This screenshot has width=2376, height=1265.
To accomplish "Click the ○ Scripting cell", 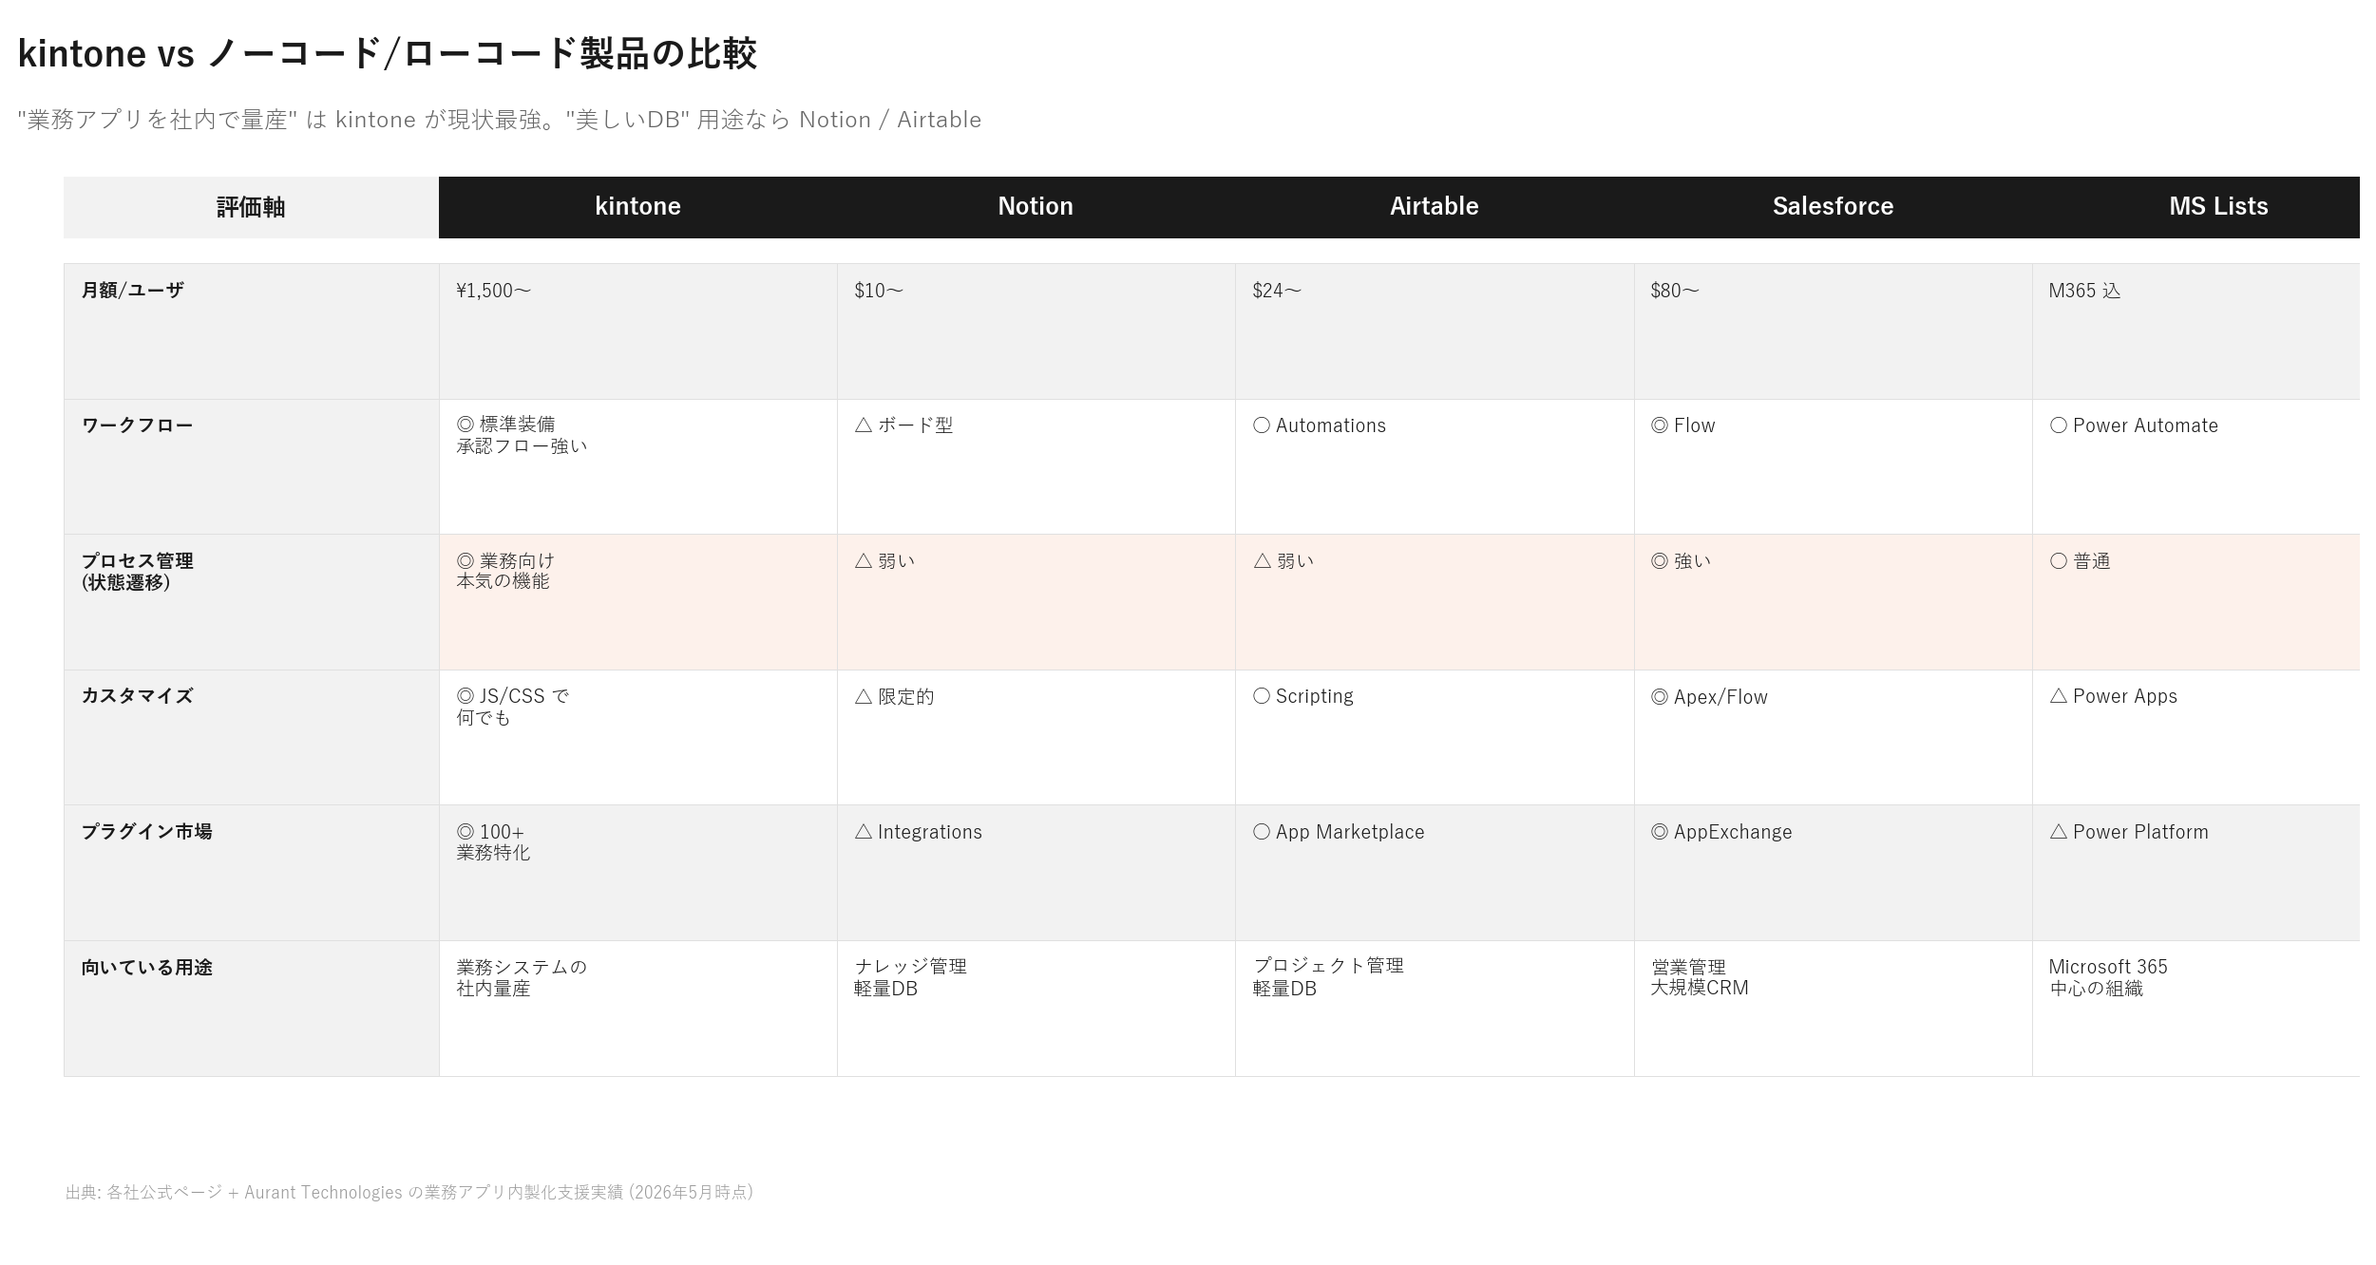I will (x=1435, y=737).
